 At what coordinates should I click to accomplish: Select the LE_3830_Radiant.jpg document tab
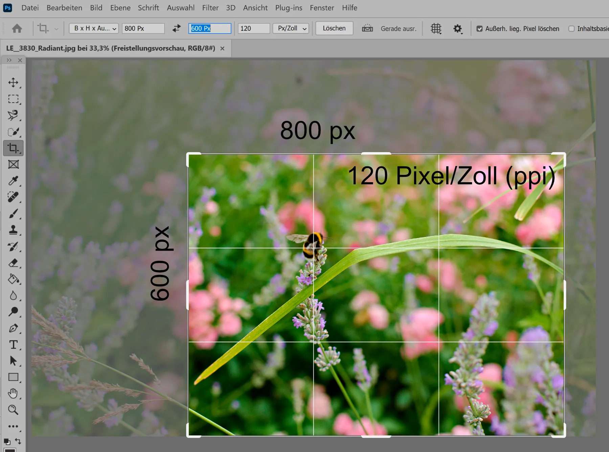(111, 48)
